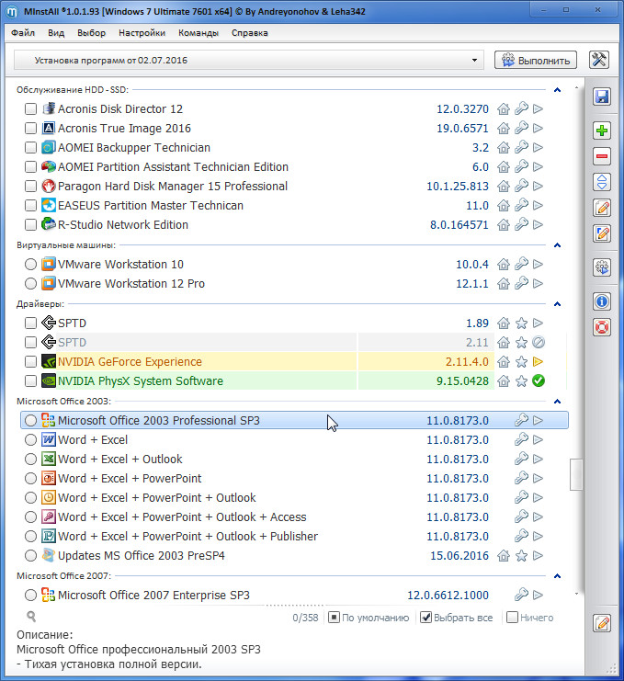624x681 pixels.
Task: Open the Выбор menu
Action: (x=91, y=33)
